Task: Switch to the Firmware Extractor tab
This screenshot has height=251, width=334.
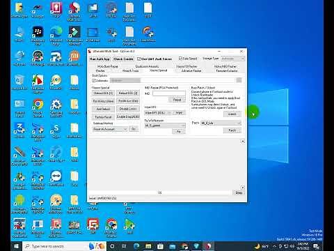Action: coord(227,70)
